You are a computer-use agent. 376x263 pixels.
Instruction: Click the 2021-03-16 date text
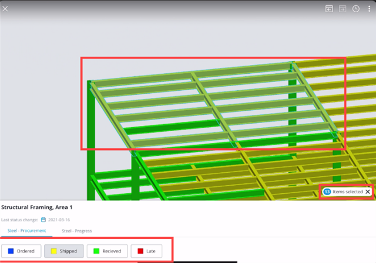59,220
